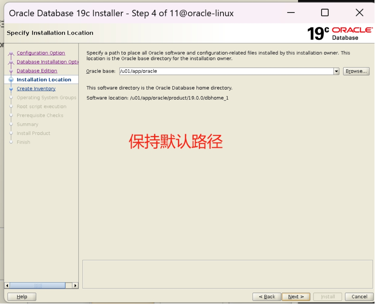The width and height of the screenshot is (375, 304).
Task: Go back to the previous installer step
Action: 267,297
